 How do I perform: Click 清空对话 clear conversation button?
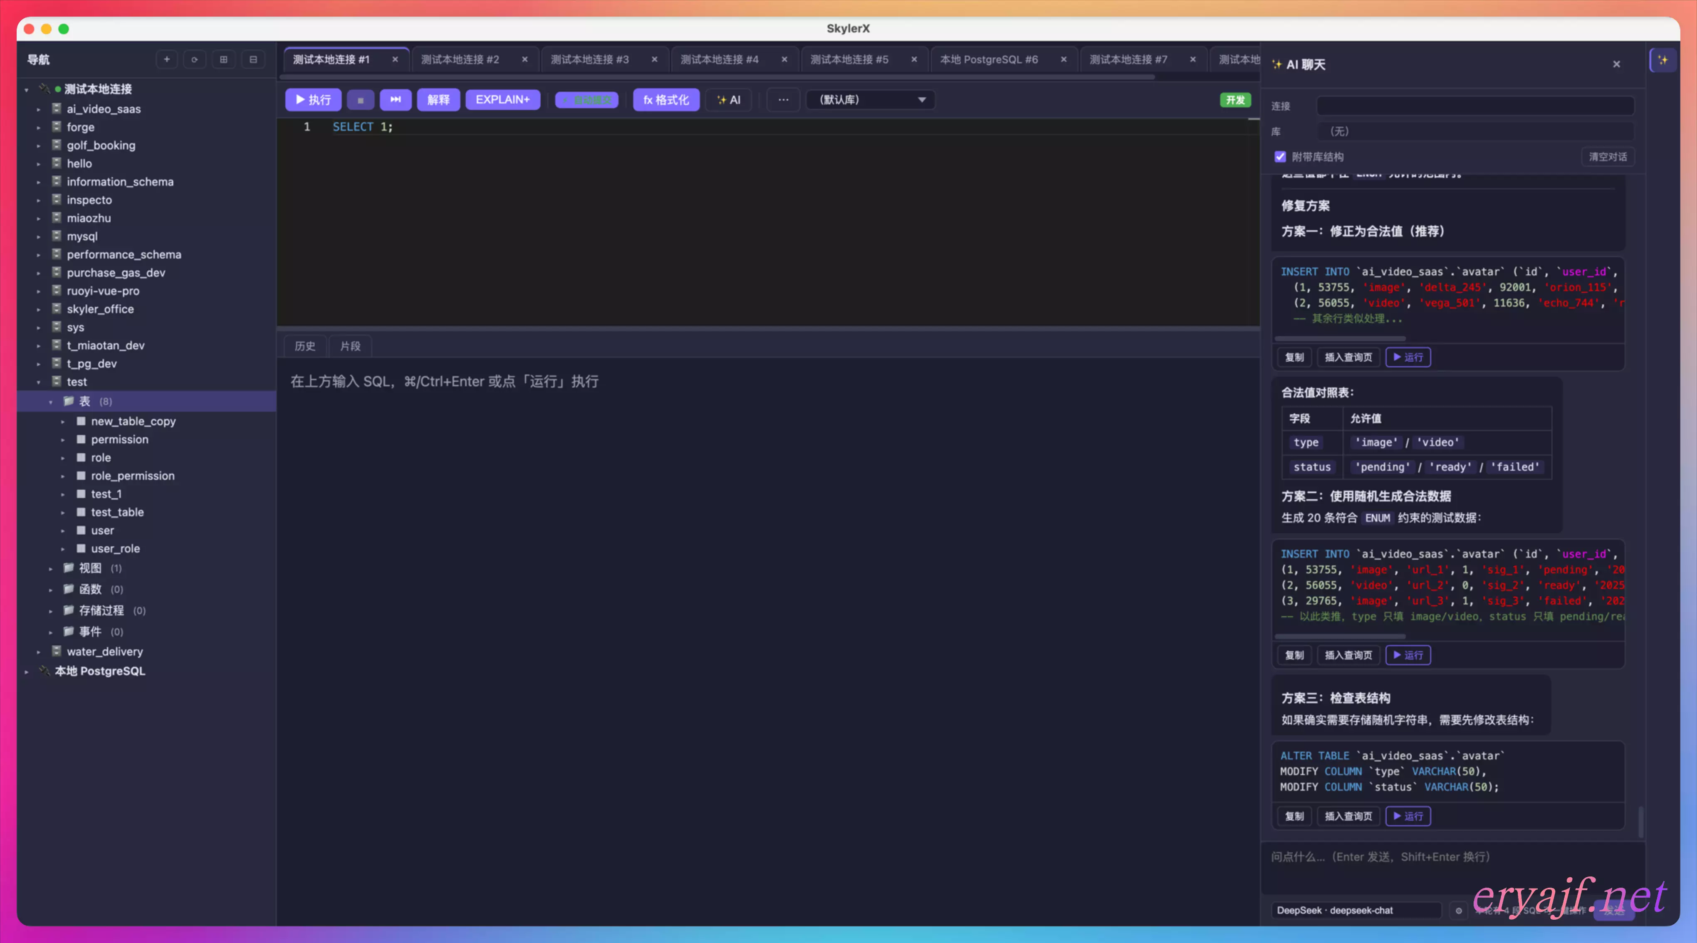[x=1608, y=157]
